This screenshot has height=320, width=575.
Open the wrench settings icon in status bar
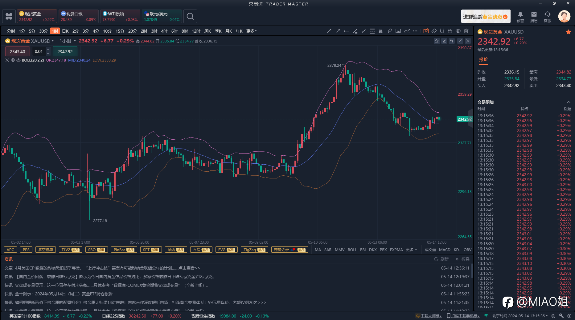tap(561, 316)
